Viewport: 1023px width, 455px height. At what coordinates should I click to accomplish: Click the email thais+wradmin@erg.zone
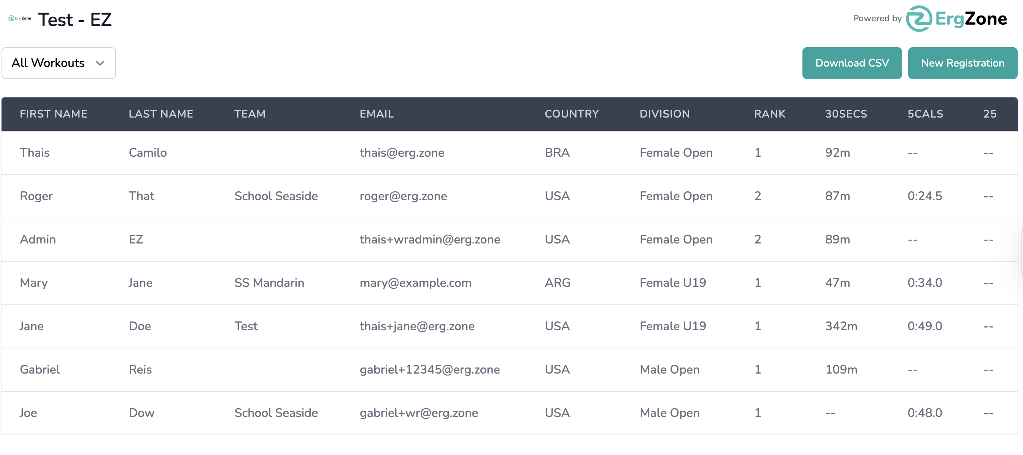tap(430, 239)
